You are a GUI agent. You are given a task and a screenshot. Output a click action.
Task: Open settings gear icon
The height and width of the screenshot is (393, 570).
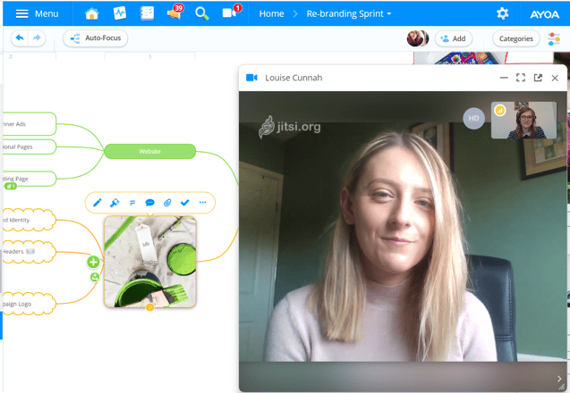pos(502,13)
